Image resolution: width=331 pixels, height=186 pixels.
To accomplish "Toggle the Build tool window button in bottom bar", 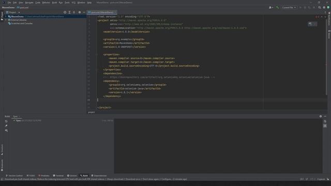I will click(x=84, y=176).
